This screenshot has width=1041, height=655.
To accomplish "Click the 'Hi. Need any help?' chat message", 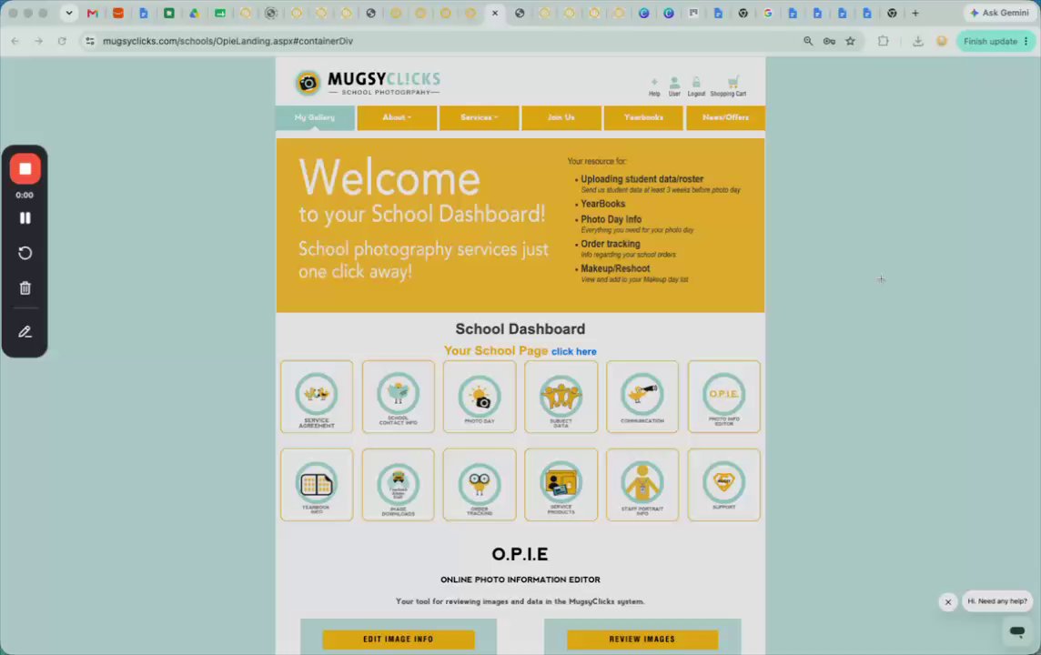I will pos(997,601).
